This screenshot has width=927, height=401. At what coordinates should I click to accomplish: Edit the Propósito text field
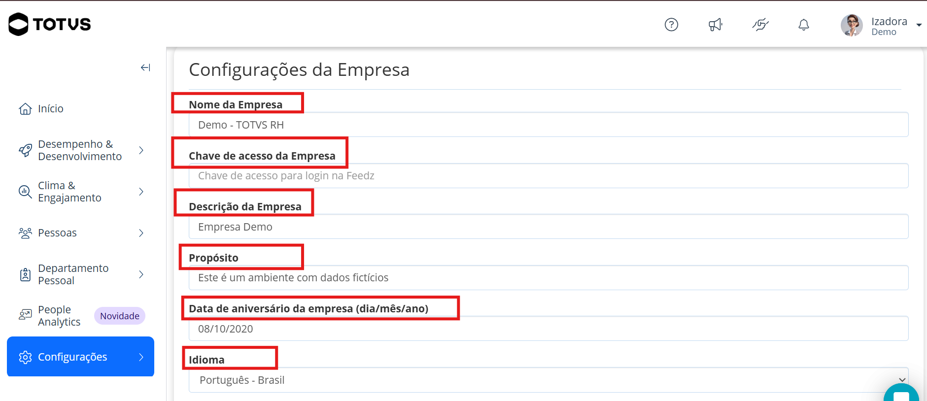click(x=549, y=278)
